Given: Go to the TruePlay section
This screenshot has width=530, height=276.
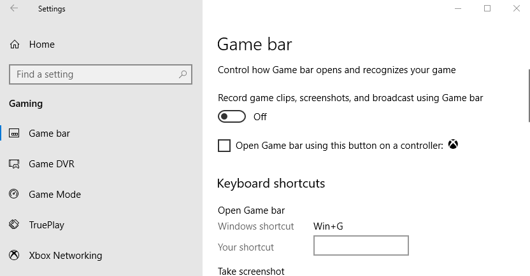Looking at the screenshot, I should (47, 225).
